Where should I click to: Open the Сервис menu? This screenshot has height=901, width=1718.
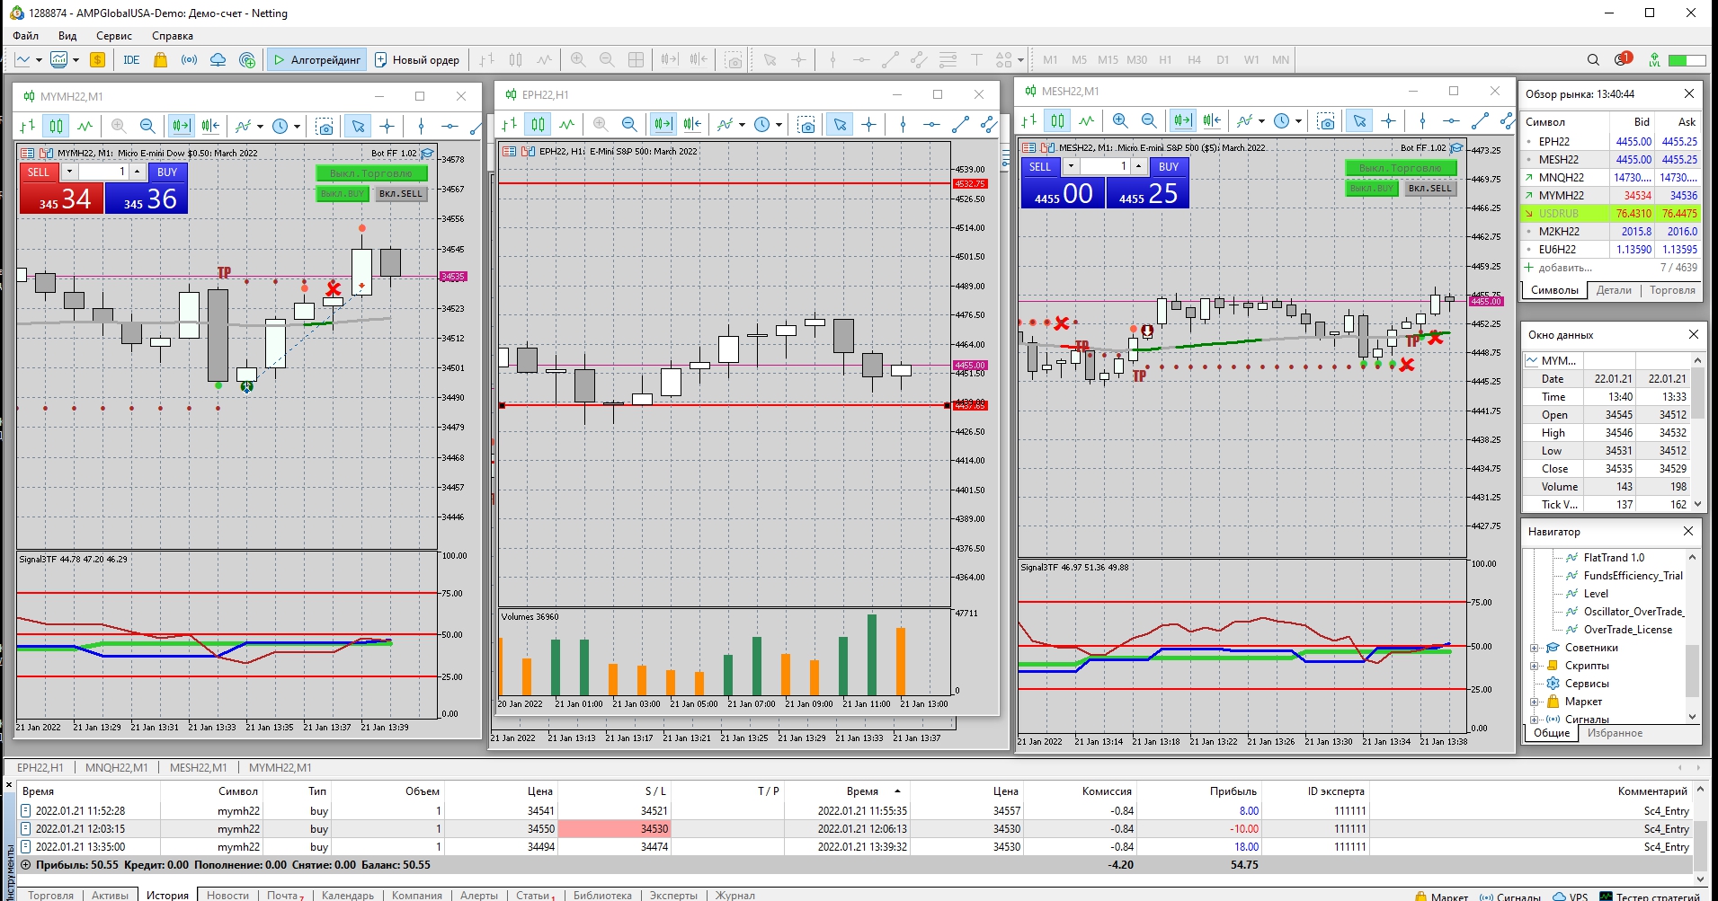point(114,36)
